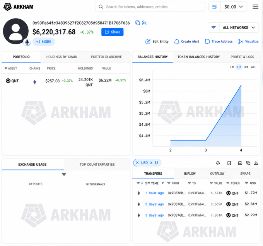Viewport: 263px width, 246px height.
Task: Click Visualize
Action: (248, 42)
